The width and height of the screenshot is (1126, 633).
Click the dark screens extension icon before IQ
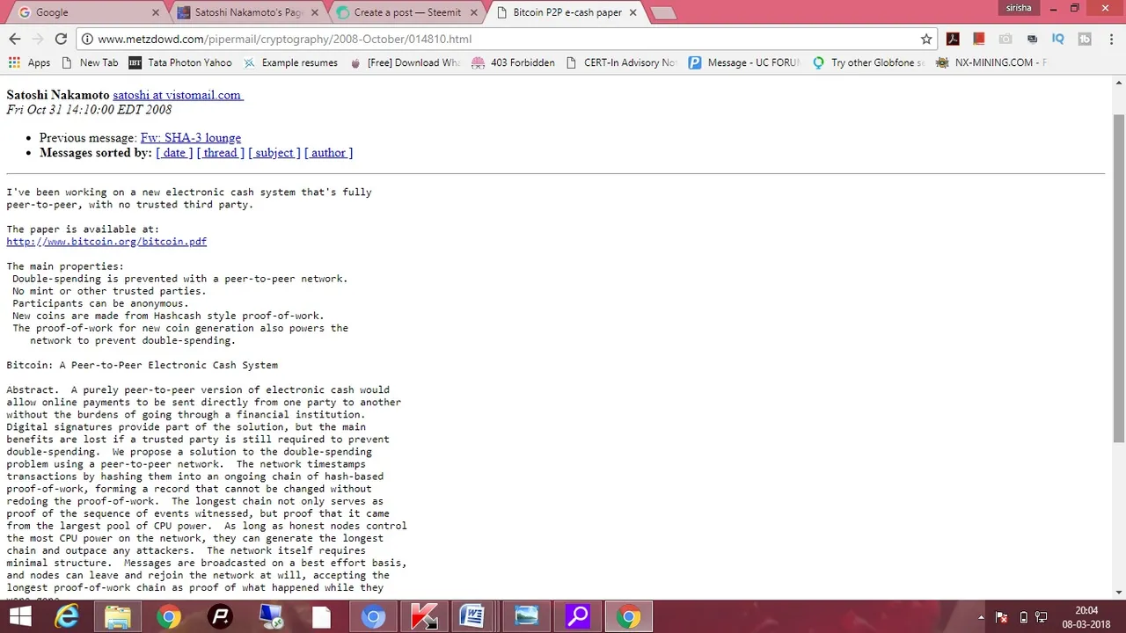[1032, 39]
